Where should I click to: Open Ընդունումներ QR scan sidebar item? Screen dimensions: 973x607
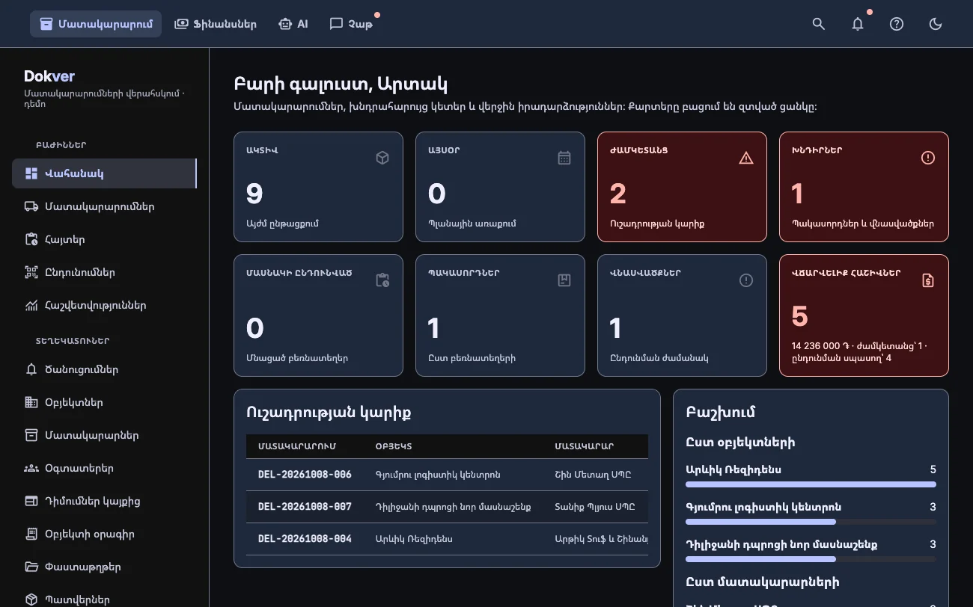pyautogui.click(x=104, y=272)
